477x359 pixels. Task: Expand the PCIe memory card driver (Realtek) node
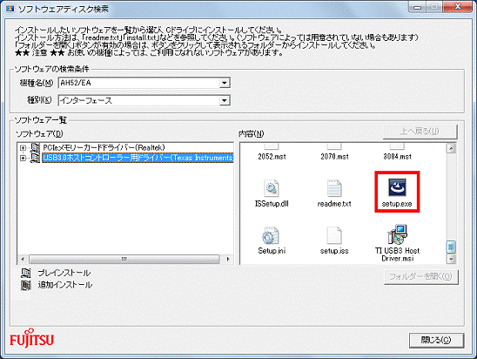point(23,148)
